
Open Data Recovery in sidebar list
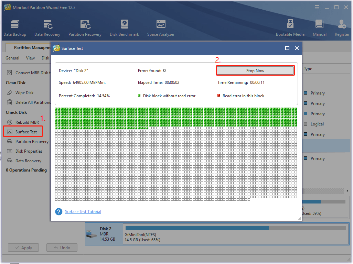(24, 161)
